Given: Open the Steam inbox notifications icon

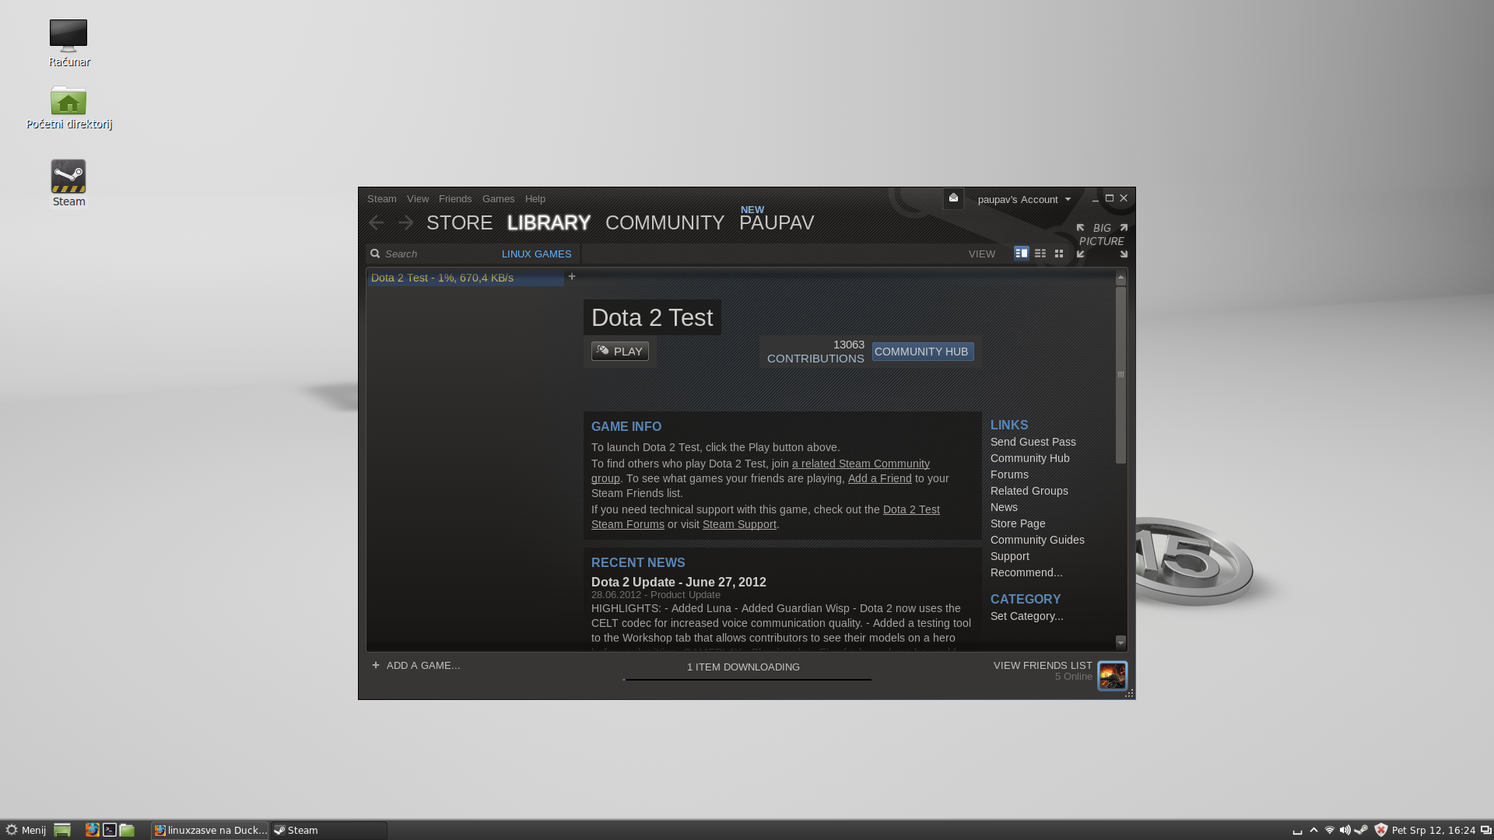Looking at the screenshot, I should pyautogui.click(x=953, y=198).
